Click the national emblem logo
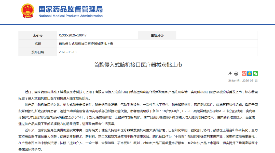 pos(27,11)
